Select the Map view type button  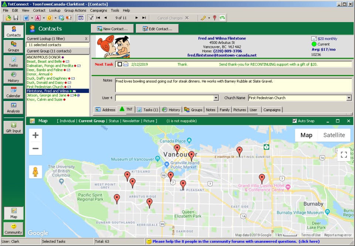point(306,135)
